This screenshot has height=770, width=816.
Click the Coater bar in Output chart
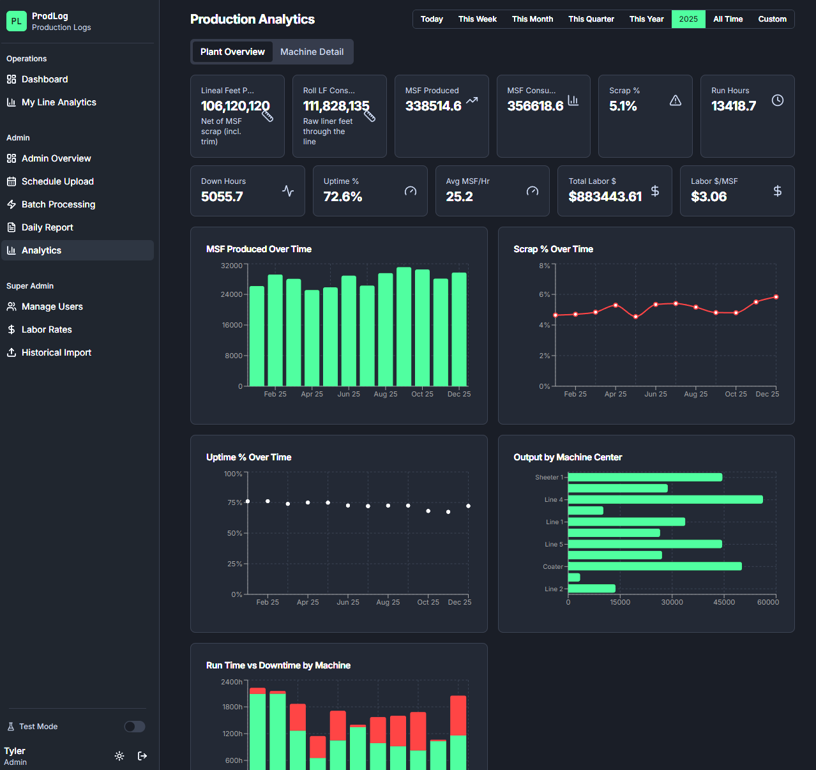pos(655,566)
